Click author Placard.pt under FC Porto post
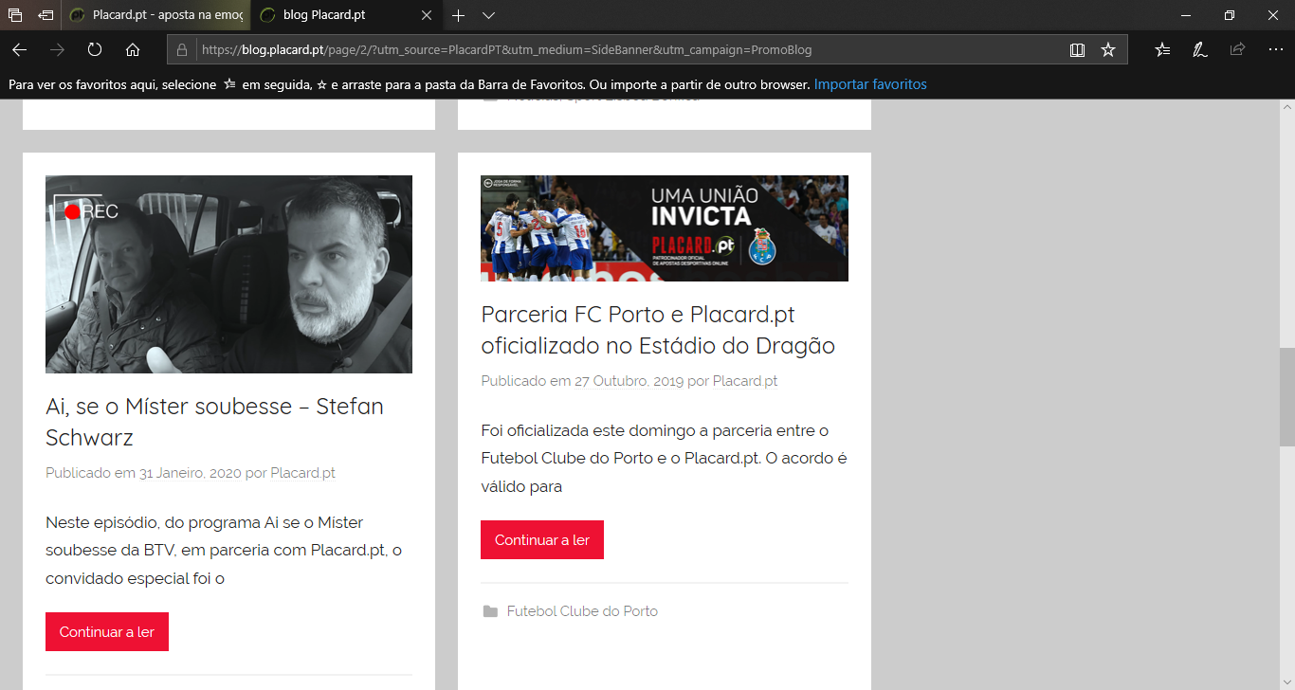This screenshot has height=690, width=1295. tap(745, 381)
